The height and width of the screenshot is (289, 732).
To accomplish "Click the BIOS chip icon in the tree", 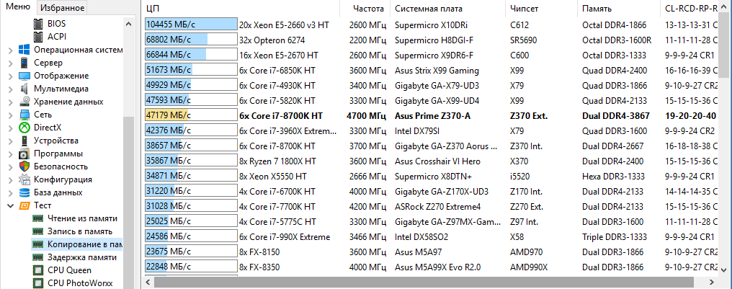I will (38, 24).
